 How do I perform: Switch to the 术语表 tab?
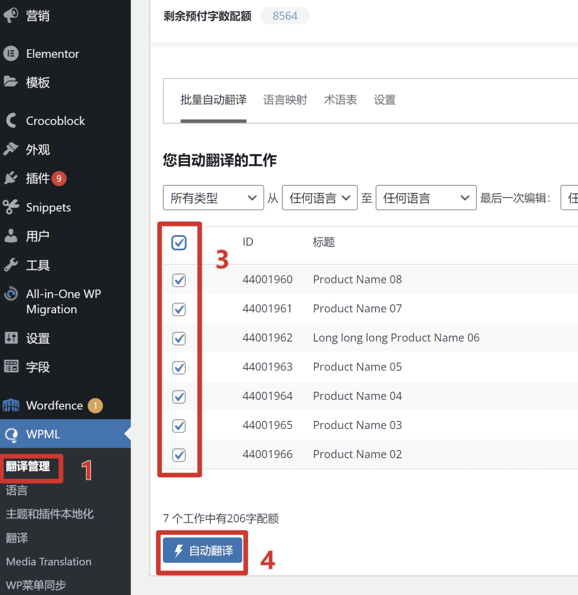[x=340, y=100]
